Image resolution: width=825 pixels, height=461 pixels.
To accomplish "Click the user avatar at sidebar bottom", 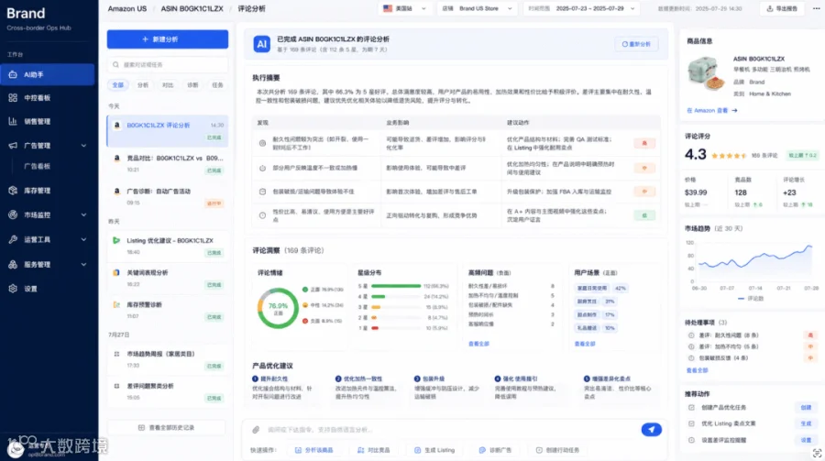I will tap(16, 448).
